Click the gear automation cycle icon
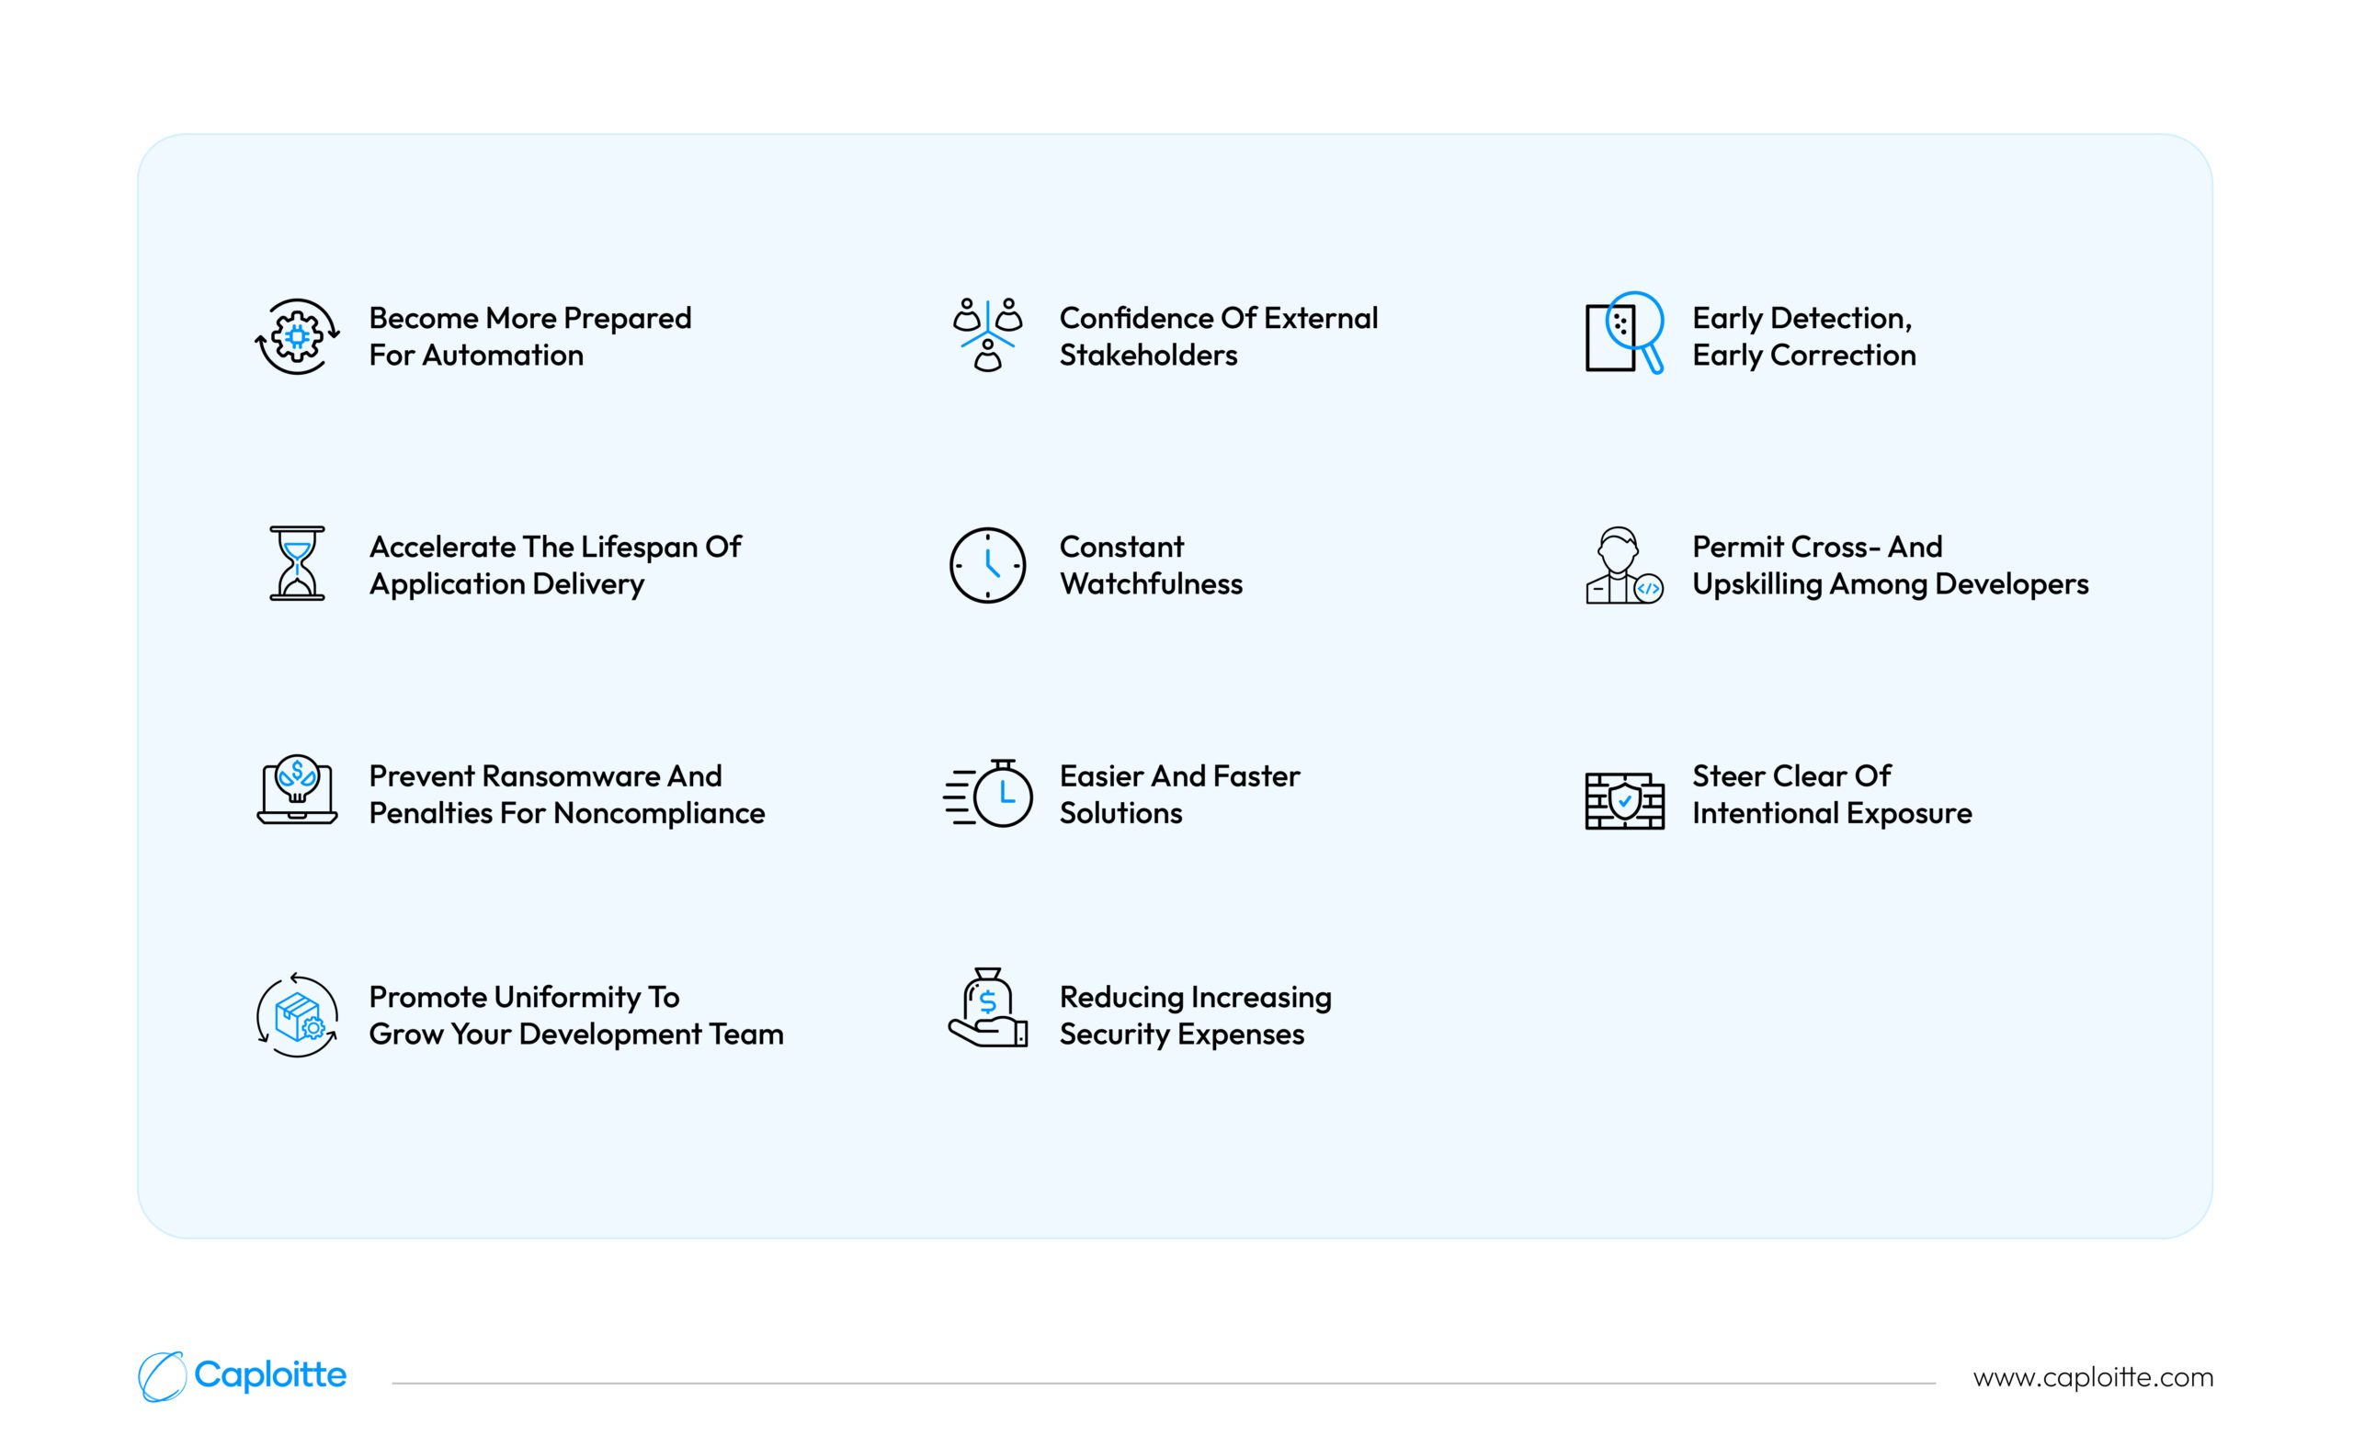 (x=297, y=336)
